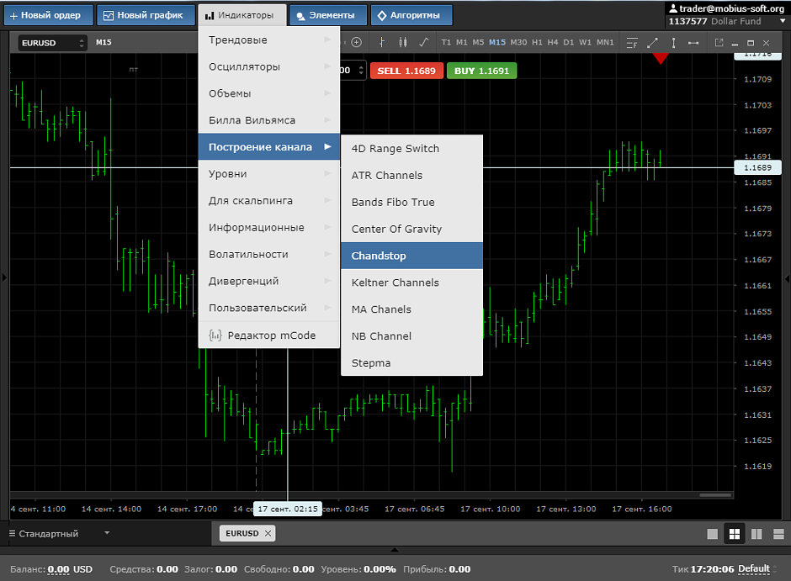Expand the Объемы submenu
Viewport: 791px width, 581px height.
tap(269, 93)
